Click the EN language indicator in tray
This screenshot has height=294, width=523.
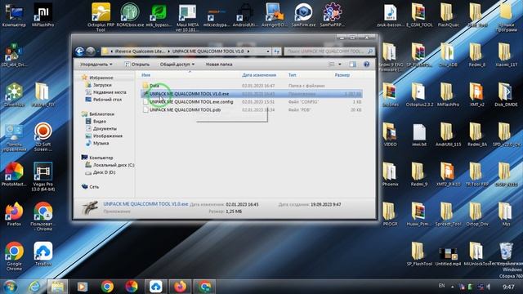[441, 286]
